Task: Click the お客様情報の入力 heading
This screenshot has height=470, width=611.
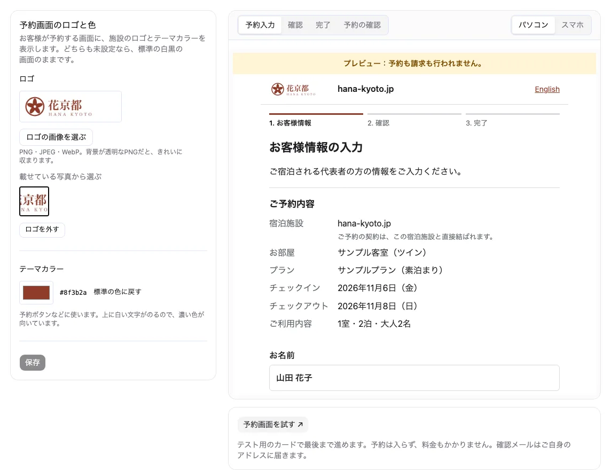Action: point(316,147)
